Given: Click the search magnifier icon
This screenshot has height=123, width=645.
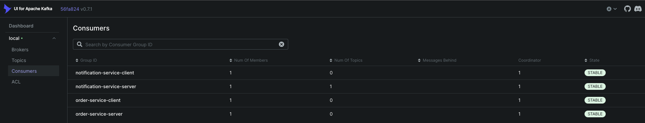Looking at the screenshot, I should (x=80, y=44).
